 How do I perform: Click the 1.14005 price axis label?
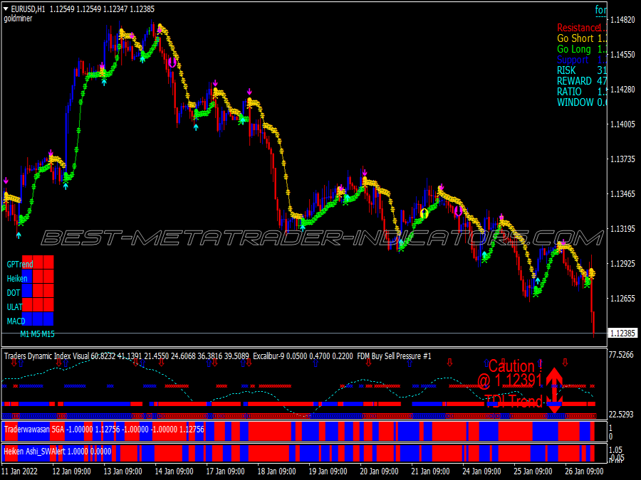coord(622,124)
